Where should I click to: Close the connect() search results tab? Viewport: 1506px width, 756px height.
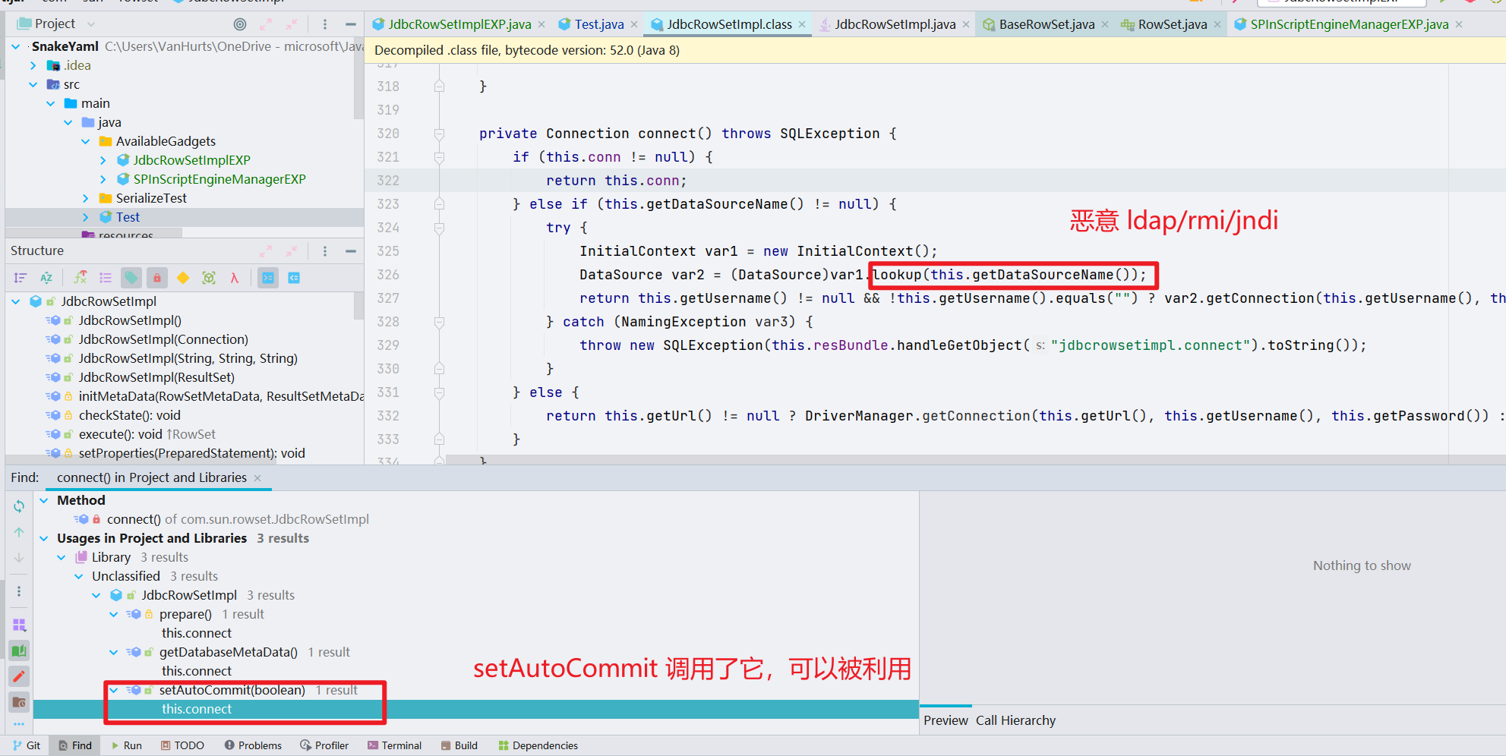tap(257, 478)
